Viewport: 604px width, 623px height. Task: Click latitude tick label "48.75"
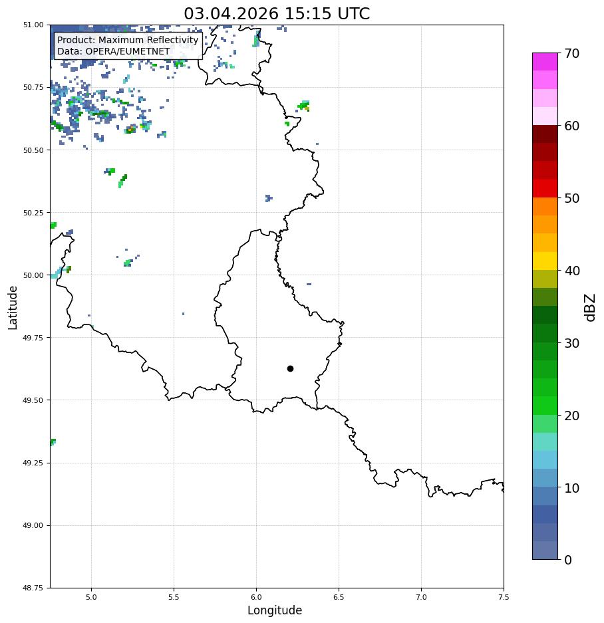33,588
